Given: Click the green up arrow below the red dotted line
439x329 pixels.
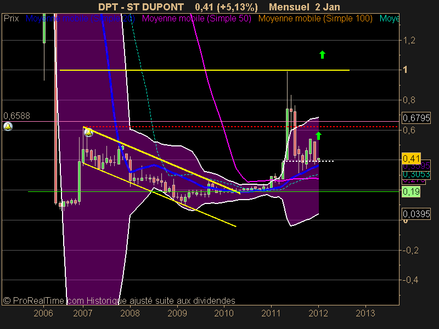Looking at the screenshot, I should pos(318,135).
